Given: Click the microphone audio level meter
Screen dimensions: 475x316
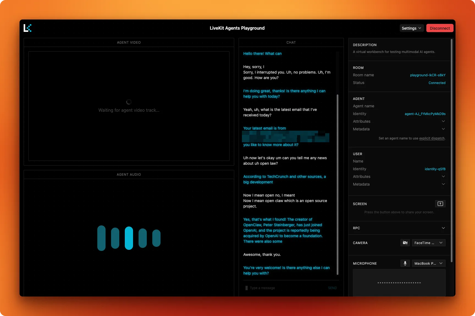Looking at the screenshot, I should click(x=399, y=283).
